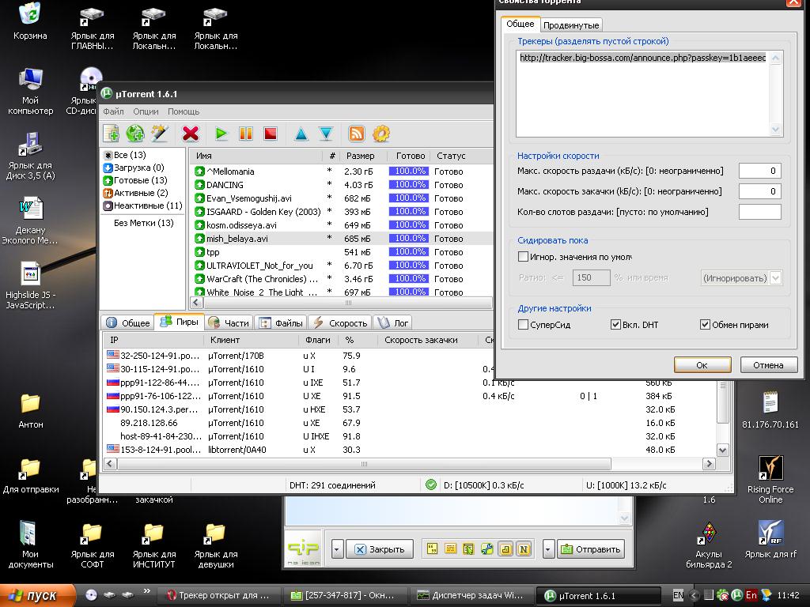Viewport: 810px width, 607px height.
Task: Click the red X Remove torrent icon
Action: pyautogui.click(x=191, y=134)
